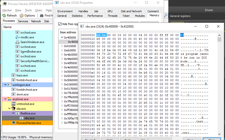Image resolution: width=225 pixels, height=140 pixels.
Task: Open the Performance tab
Action: click(x=95, y=16)
